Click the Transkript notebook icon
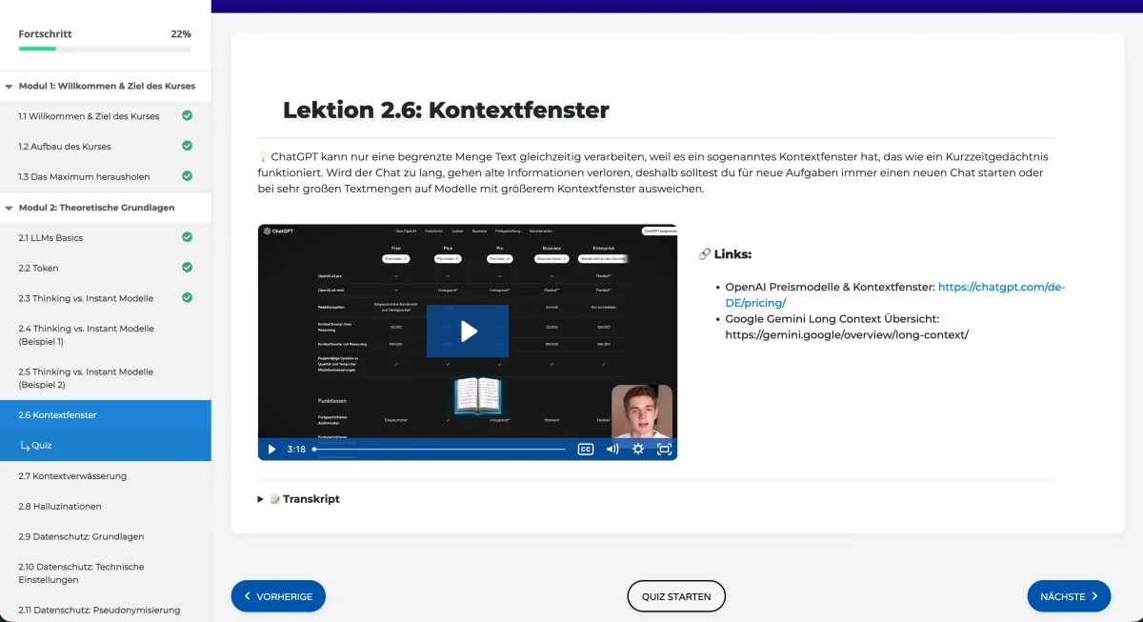The image size is (1143, 622). pyautogui.click(x=275, y=498)
